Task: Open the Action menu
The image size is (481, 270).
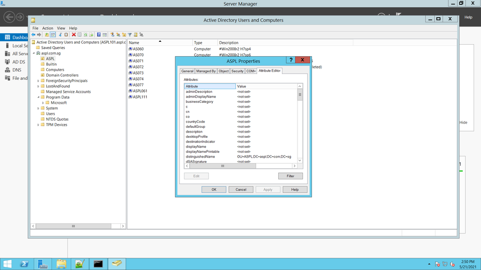Action: 48,28
